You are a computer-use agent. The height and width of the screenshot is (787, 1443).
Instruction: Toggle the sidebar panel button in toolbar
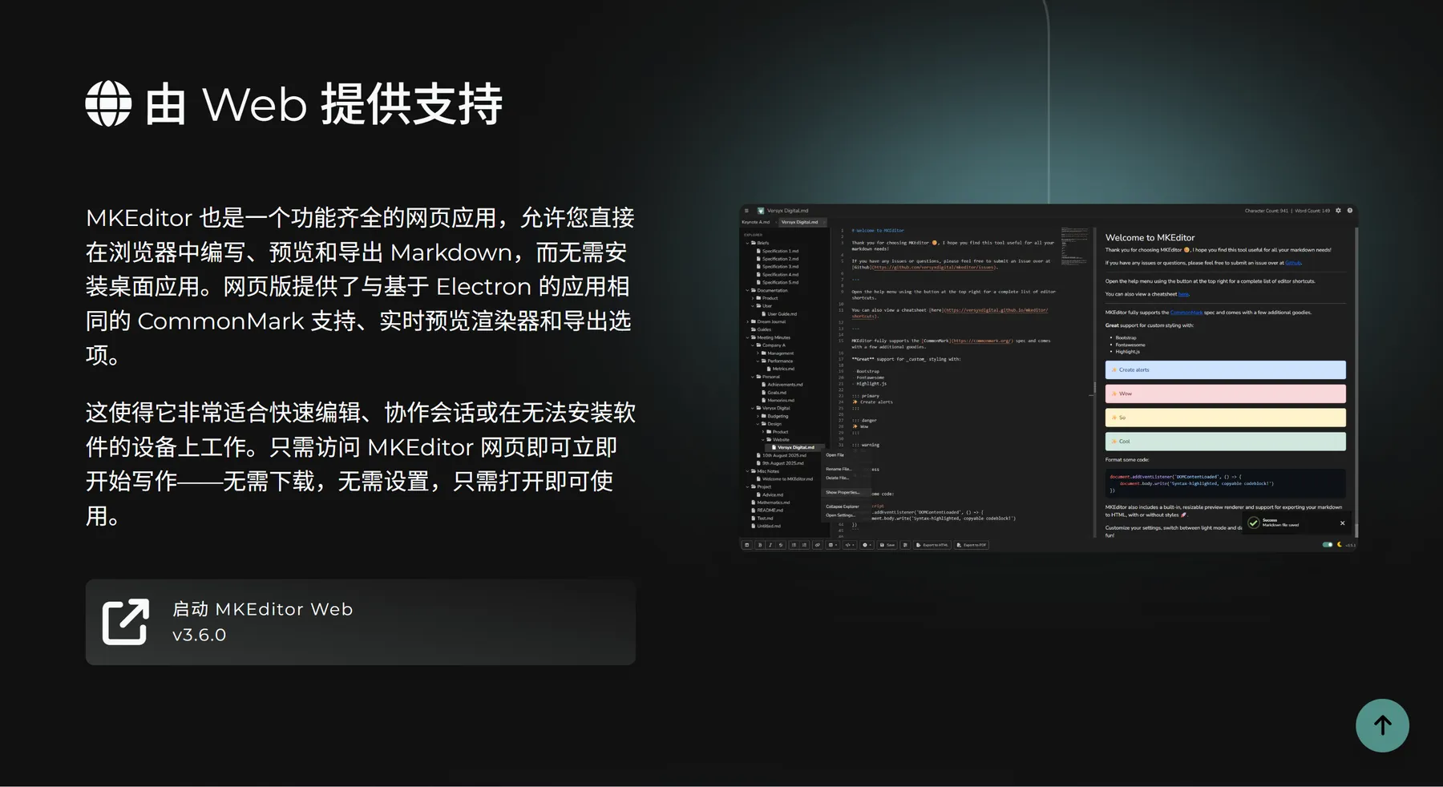click(746, 545)
